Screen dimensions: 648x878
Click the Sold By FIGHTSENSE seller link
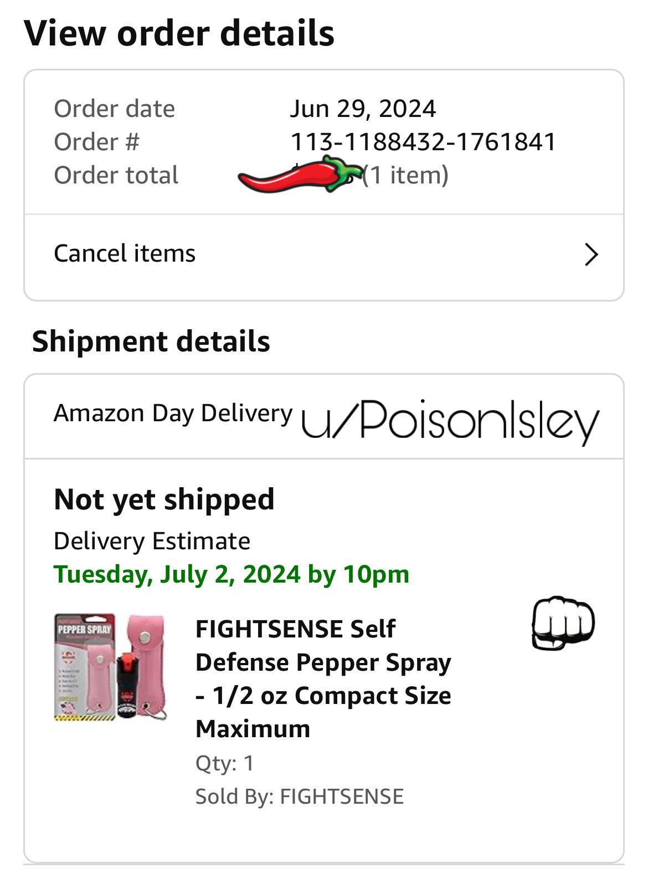pos(301,797)
